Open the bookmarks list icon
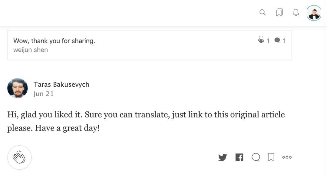The width and height of the screenshot is (327, 177). 279,12
